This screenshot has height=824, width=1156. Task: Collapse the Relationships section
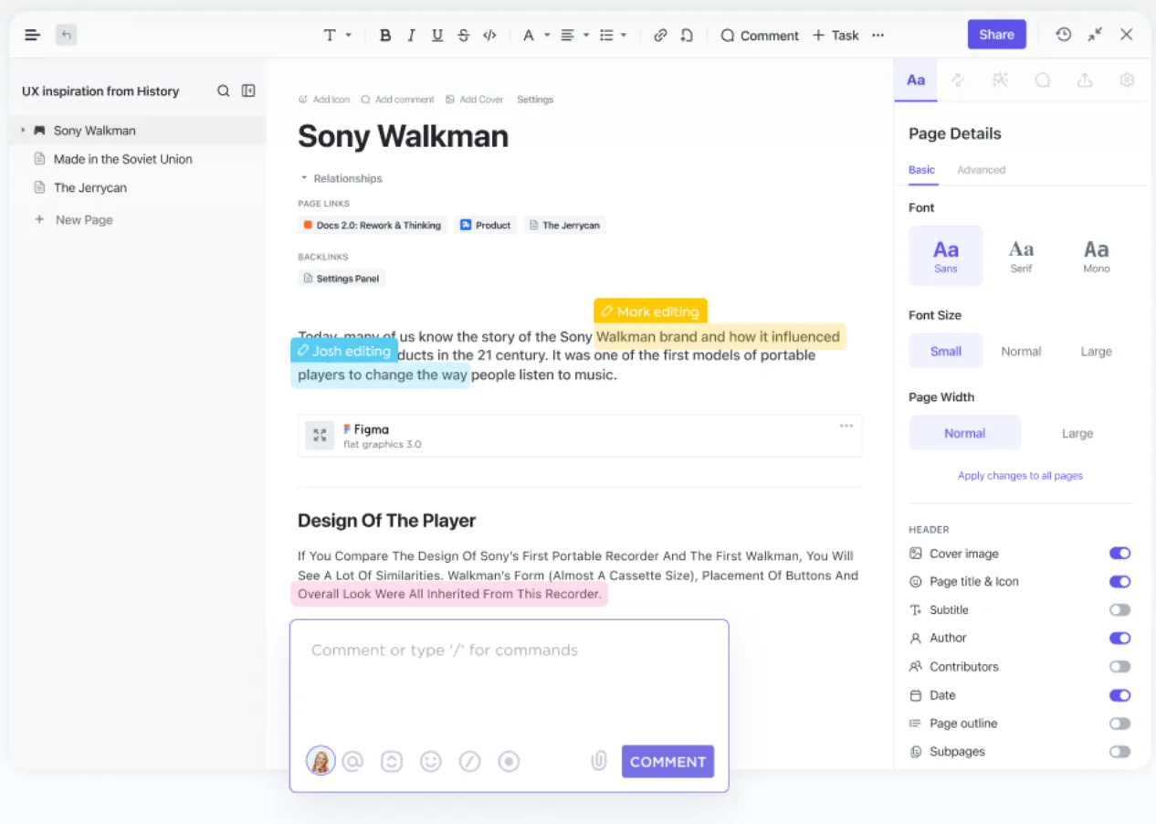[x=304, y=178]
